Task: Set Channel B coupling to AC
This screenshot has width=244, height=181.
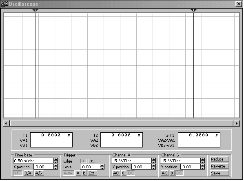Action: [165, 173]
